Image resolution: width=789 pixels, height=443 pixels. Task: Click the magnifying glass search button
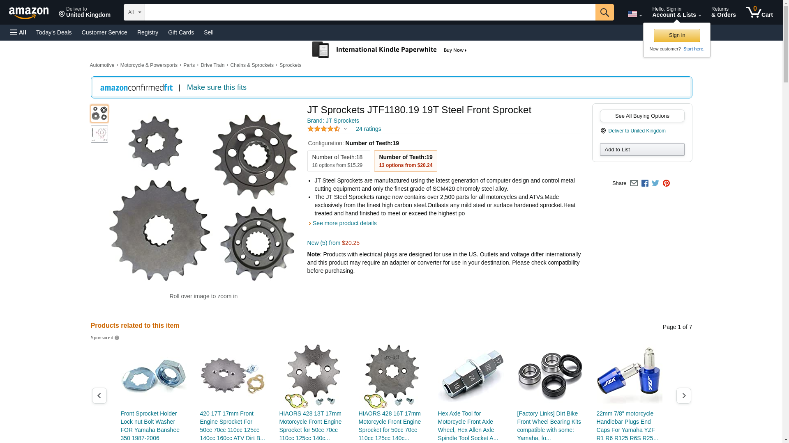point(604,12)
